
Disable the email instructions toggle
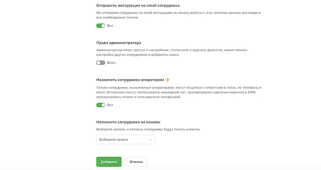pyautogui.click(x=100, y=26)
